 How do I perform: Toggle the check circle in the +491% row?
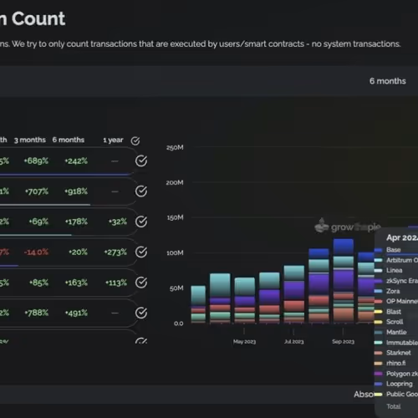tap(141, 313)
